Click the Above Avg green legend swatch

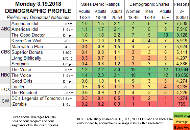[x=182, y=116]
